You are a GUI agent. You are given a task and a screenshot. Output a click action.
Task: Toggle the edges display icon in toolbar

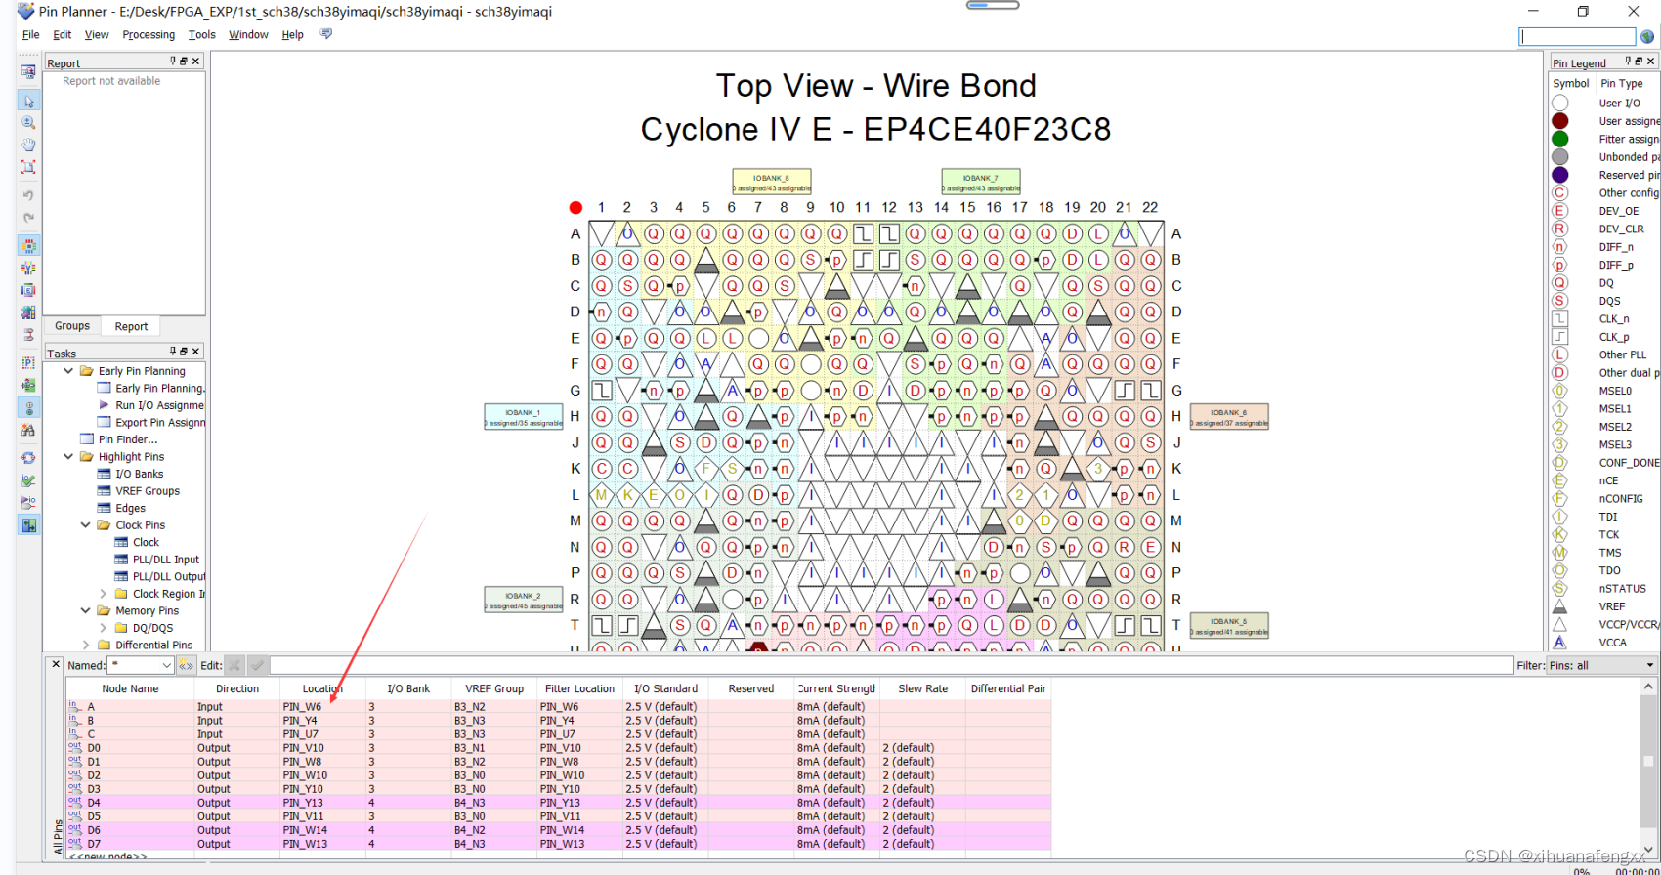tap(28, 290)
